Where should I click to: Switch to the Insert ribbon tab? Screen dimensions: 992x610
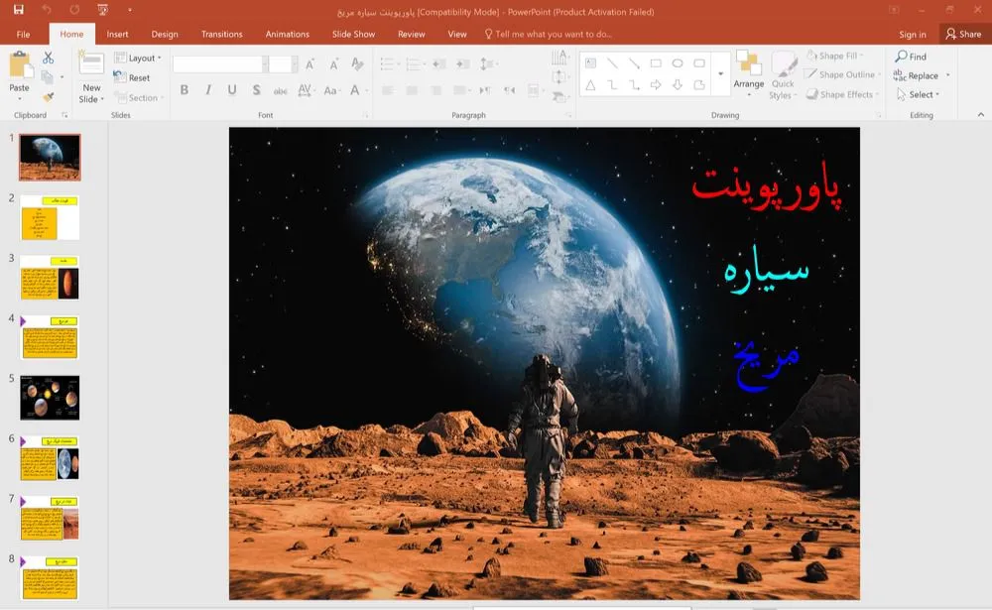tap(117, 34)
